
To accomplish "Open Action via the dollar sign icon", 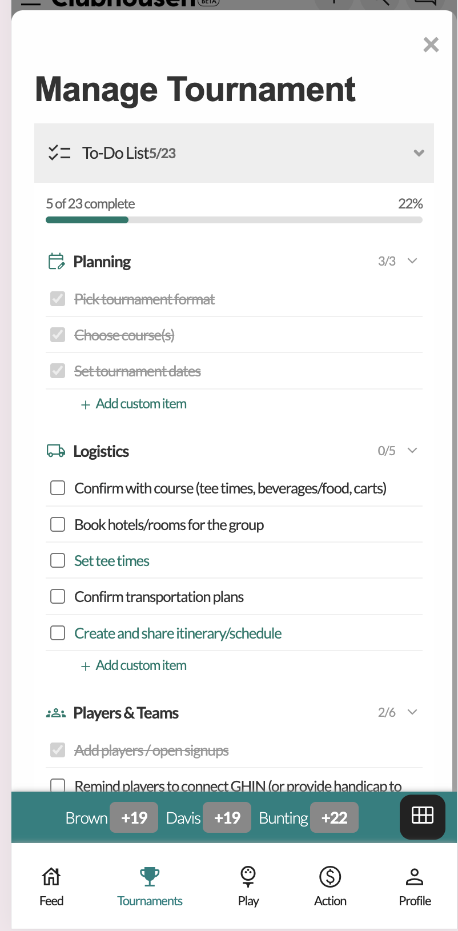I will click(x=330, y=877).
